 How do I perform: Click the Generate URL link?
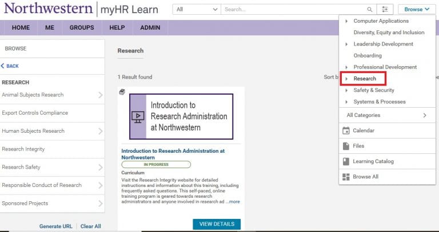point(55,226)
